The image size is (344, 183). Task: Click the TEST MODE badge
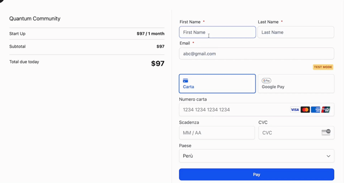(x=323, y=67)
